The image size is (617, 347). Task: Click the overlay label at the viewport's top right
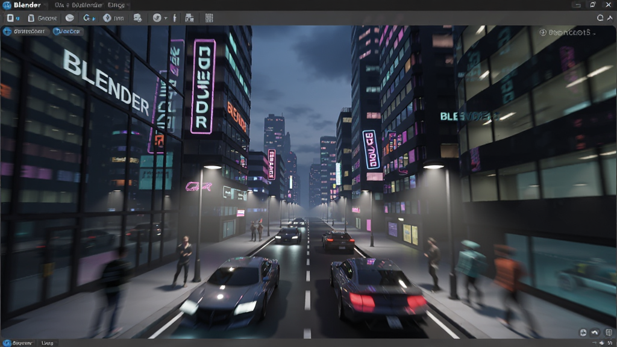point(566,33)
